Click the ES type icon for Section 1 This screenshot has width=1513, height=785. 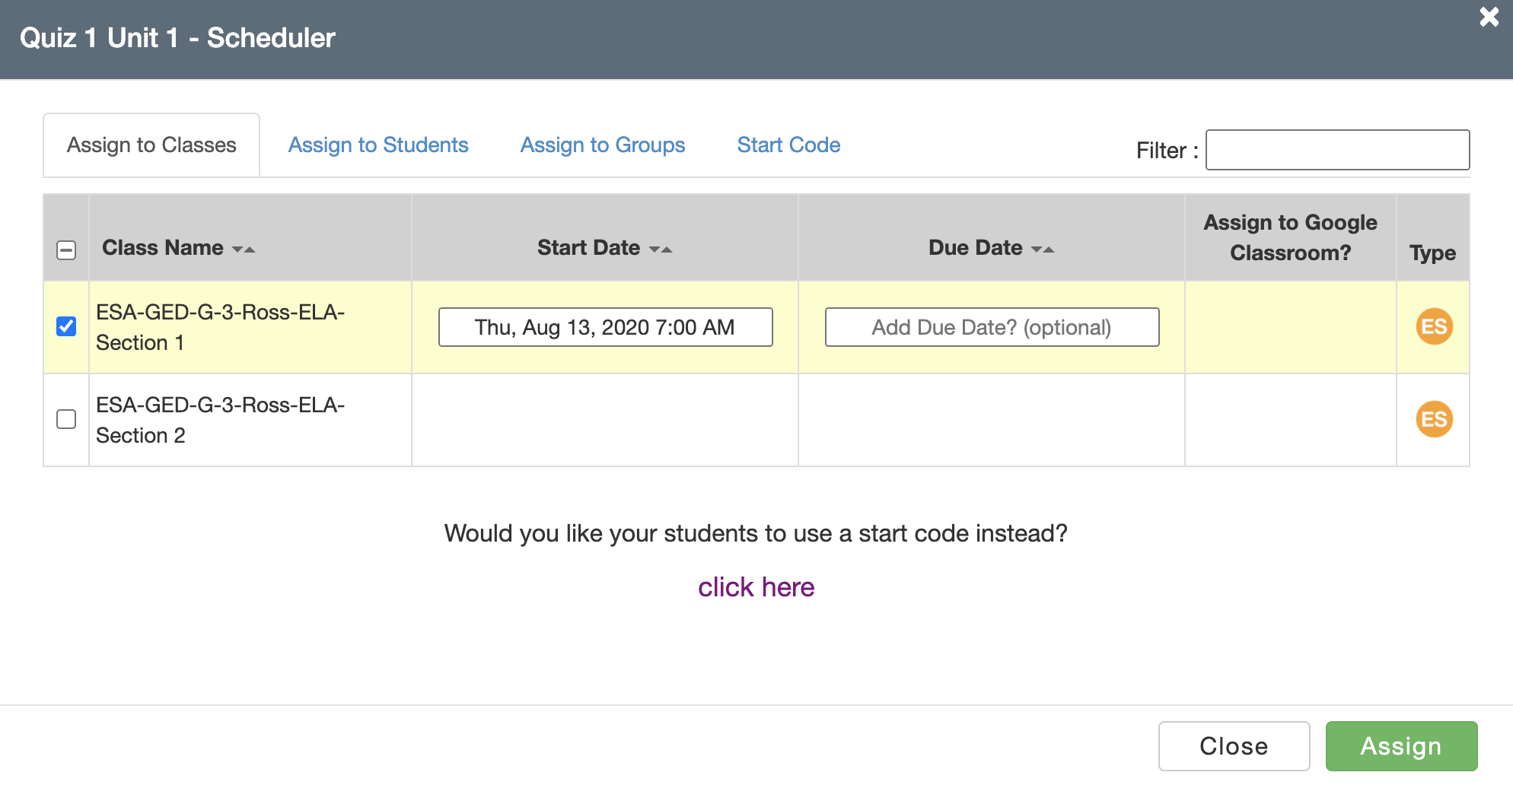1434,327
